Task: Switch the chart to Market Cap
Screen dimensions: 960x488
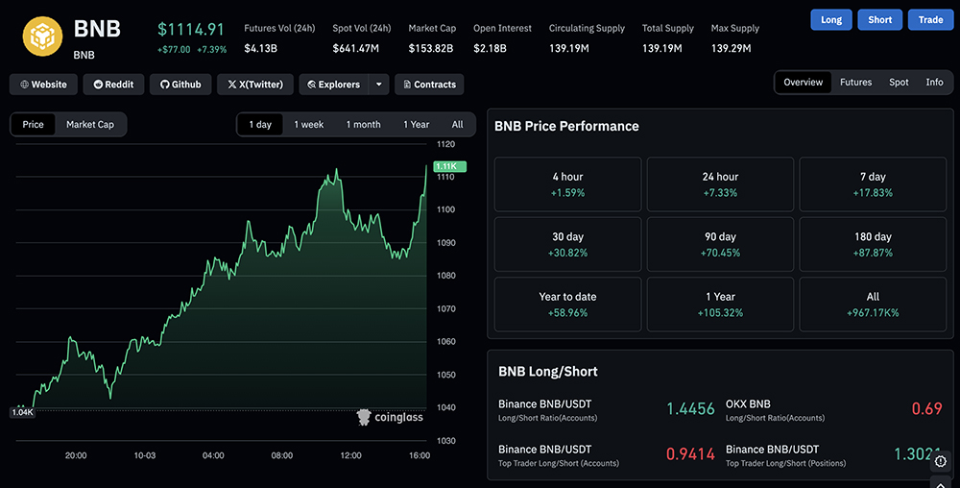Action: (x=90, y=125)
